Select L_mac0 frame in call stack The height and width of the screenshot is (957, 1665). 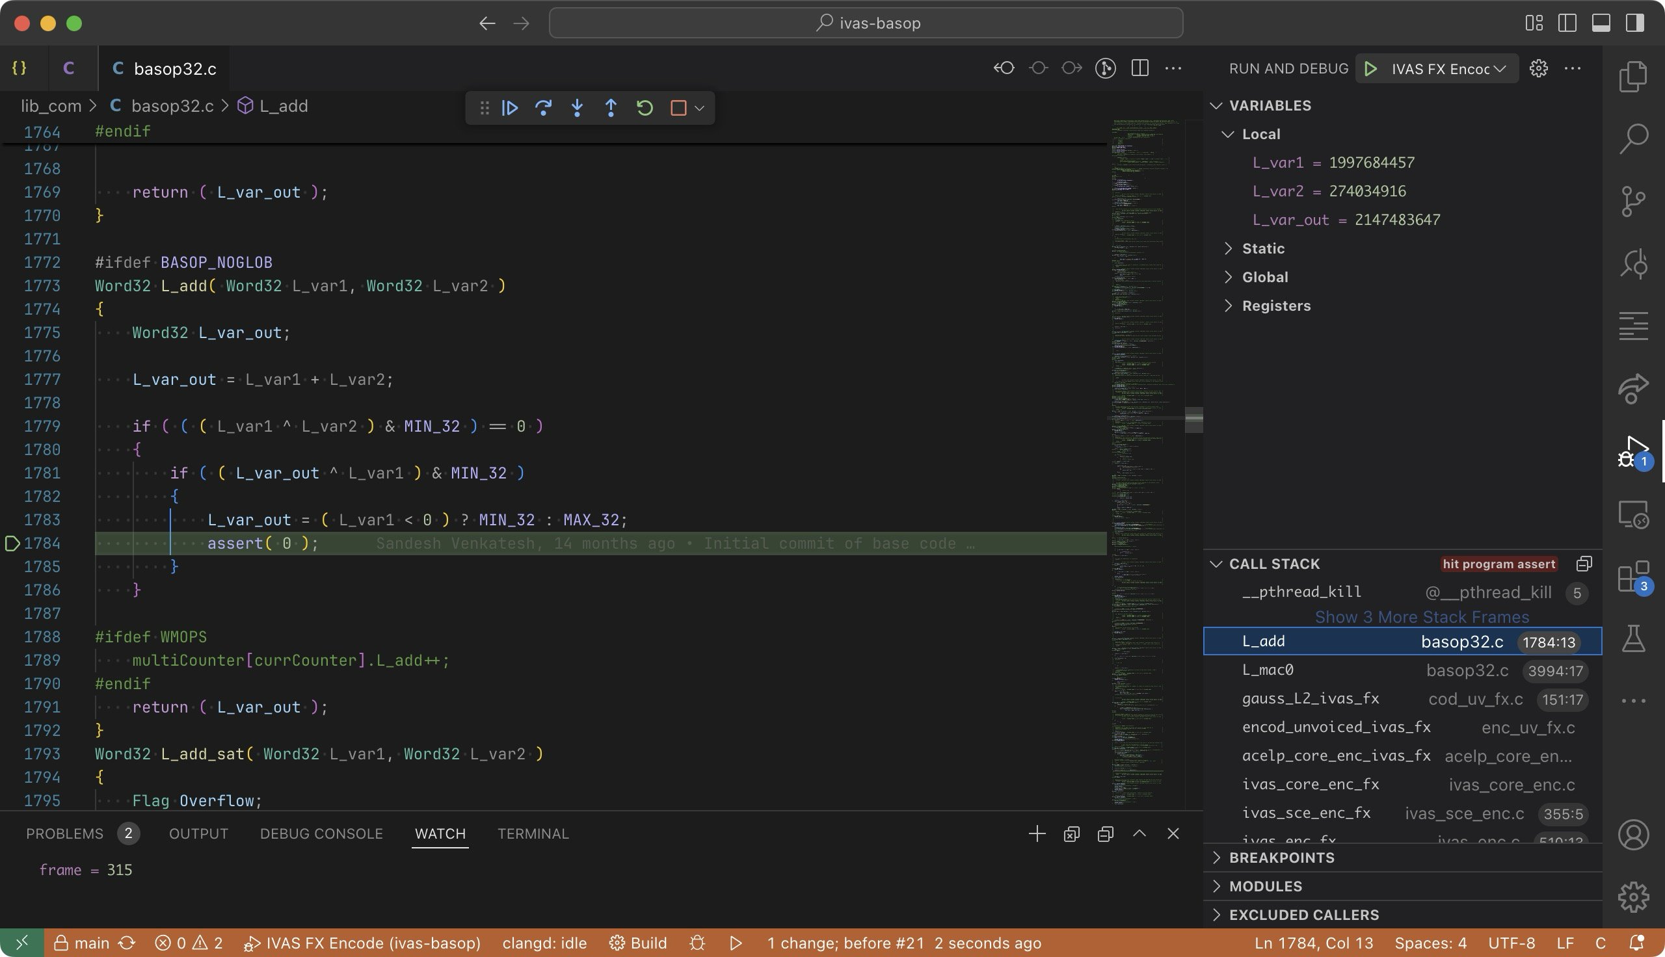(x=1268, y=670)
